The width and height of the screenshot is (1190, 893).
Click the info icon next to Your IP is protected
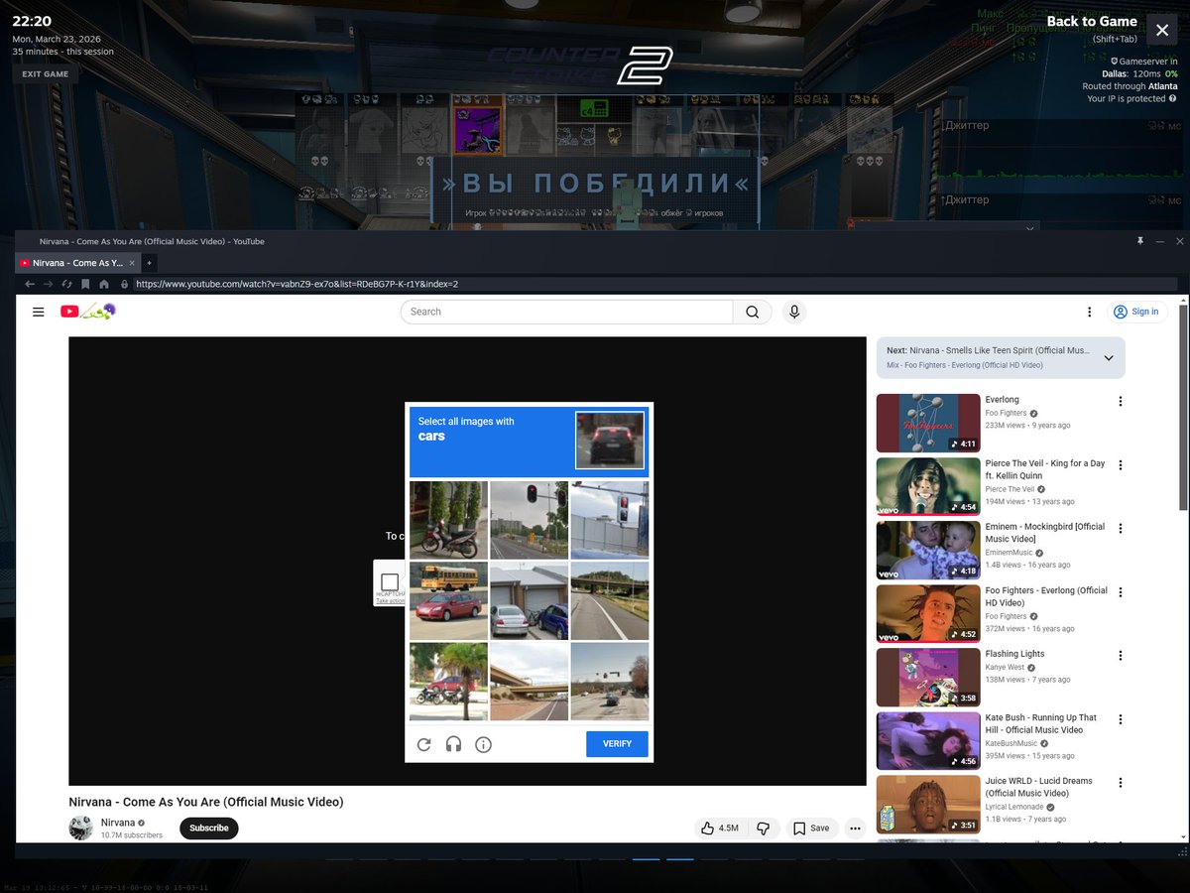coord(1173,98)
